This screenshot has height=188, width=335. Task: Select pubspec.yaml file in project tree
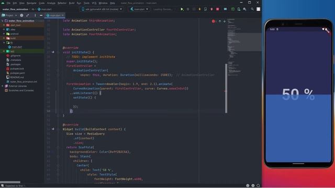[x=17, y=73]
